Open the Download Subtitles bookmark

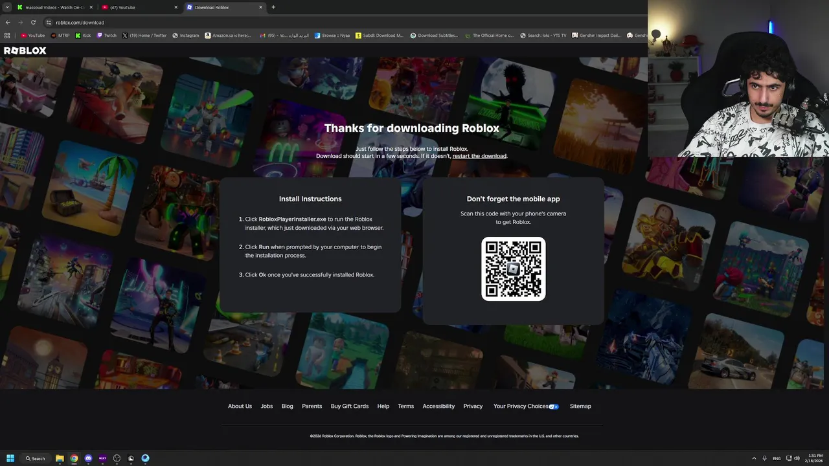point(434,36)
